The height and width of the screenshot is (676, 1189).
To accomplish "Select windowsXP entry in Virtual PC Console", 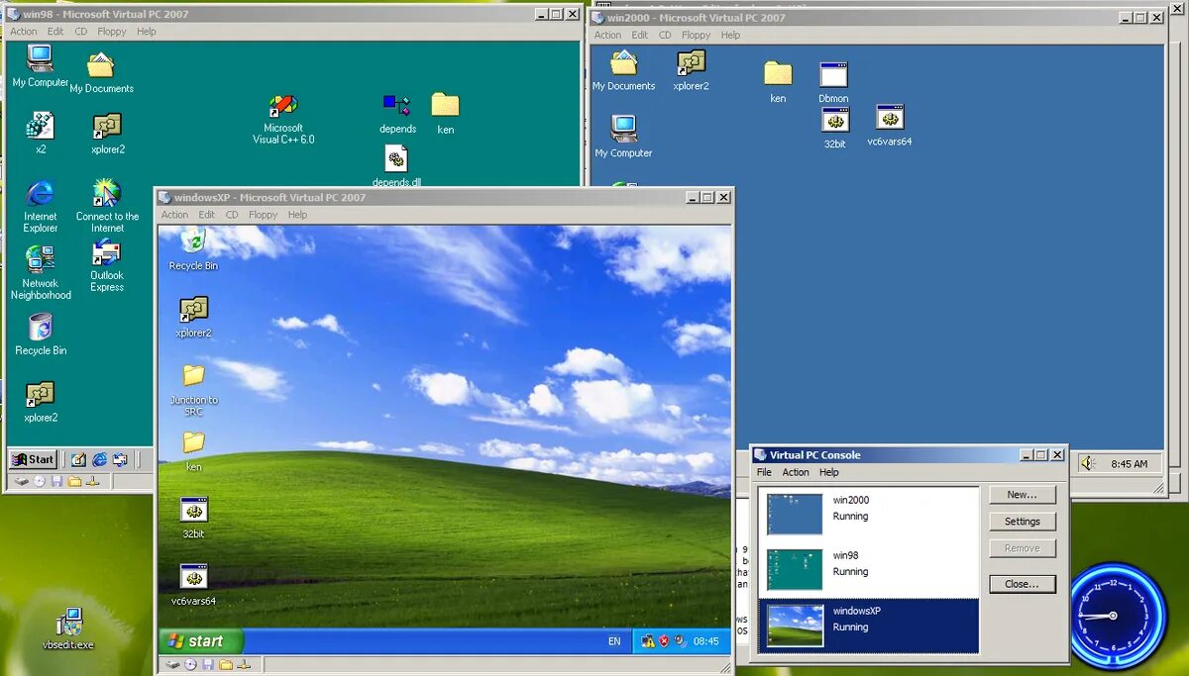I will (868, 626).
